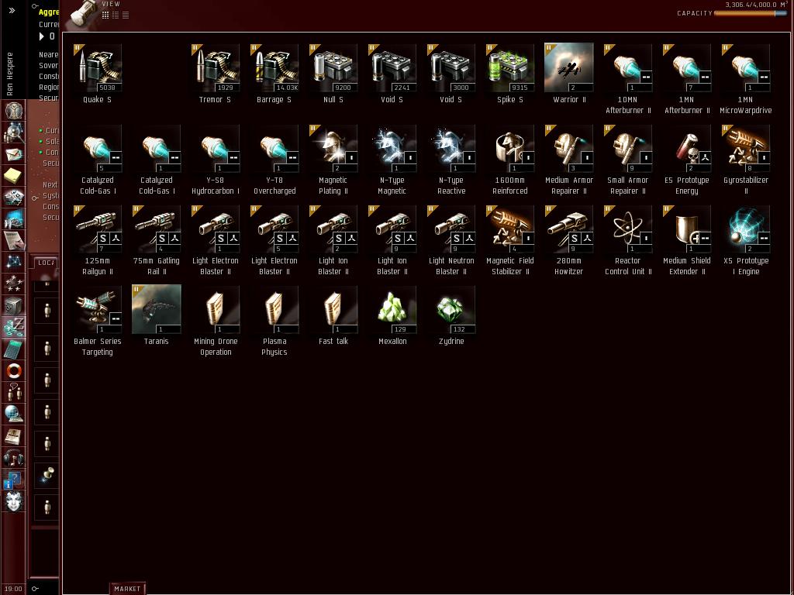Viewport: 794px width, 595px height.
Task: Click the pushpin entry in Local list
Action: 47,475
